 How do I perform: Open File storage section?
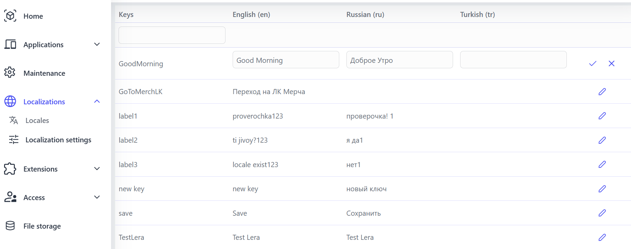[42, 226]
